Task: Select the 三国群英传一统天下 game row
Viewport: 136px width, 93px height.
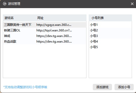Action: click(44, 25)
